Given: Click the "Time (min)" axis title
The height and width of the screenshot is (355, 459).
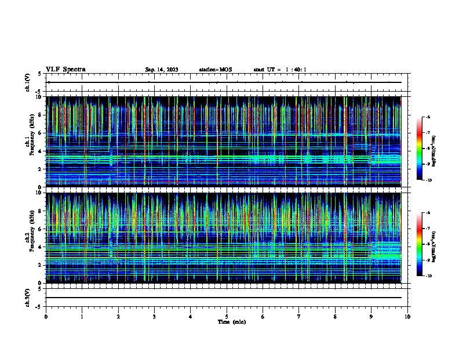Looking at the screenshot, I should [232, 322].
